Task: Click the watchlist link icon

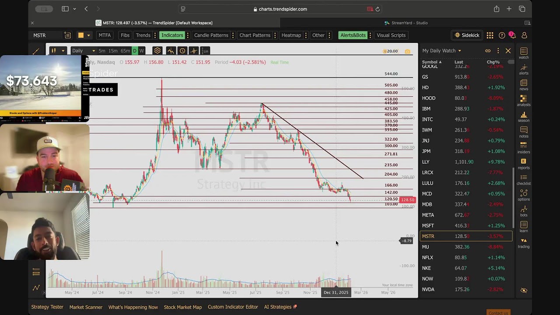Action: click(x=488, y=51)
